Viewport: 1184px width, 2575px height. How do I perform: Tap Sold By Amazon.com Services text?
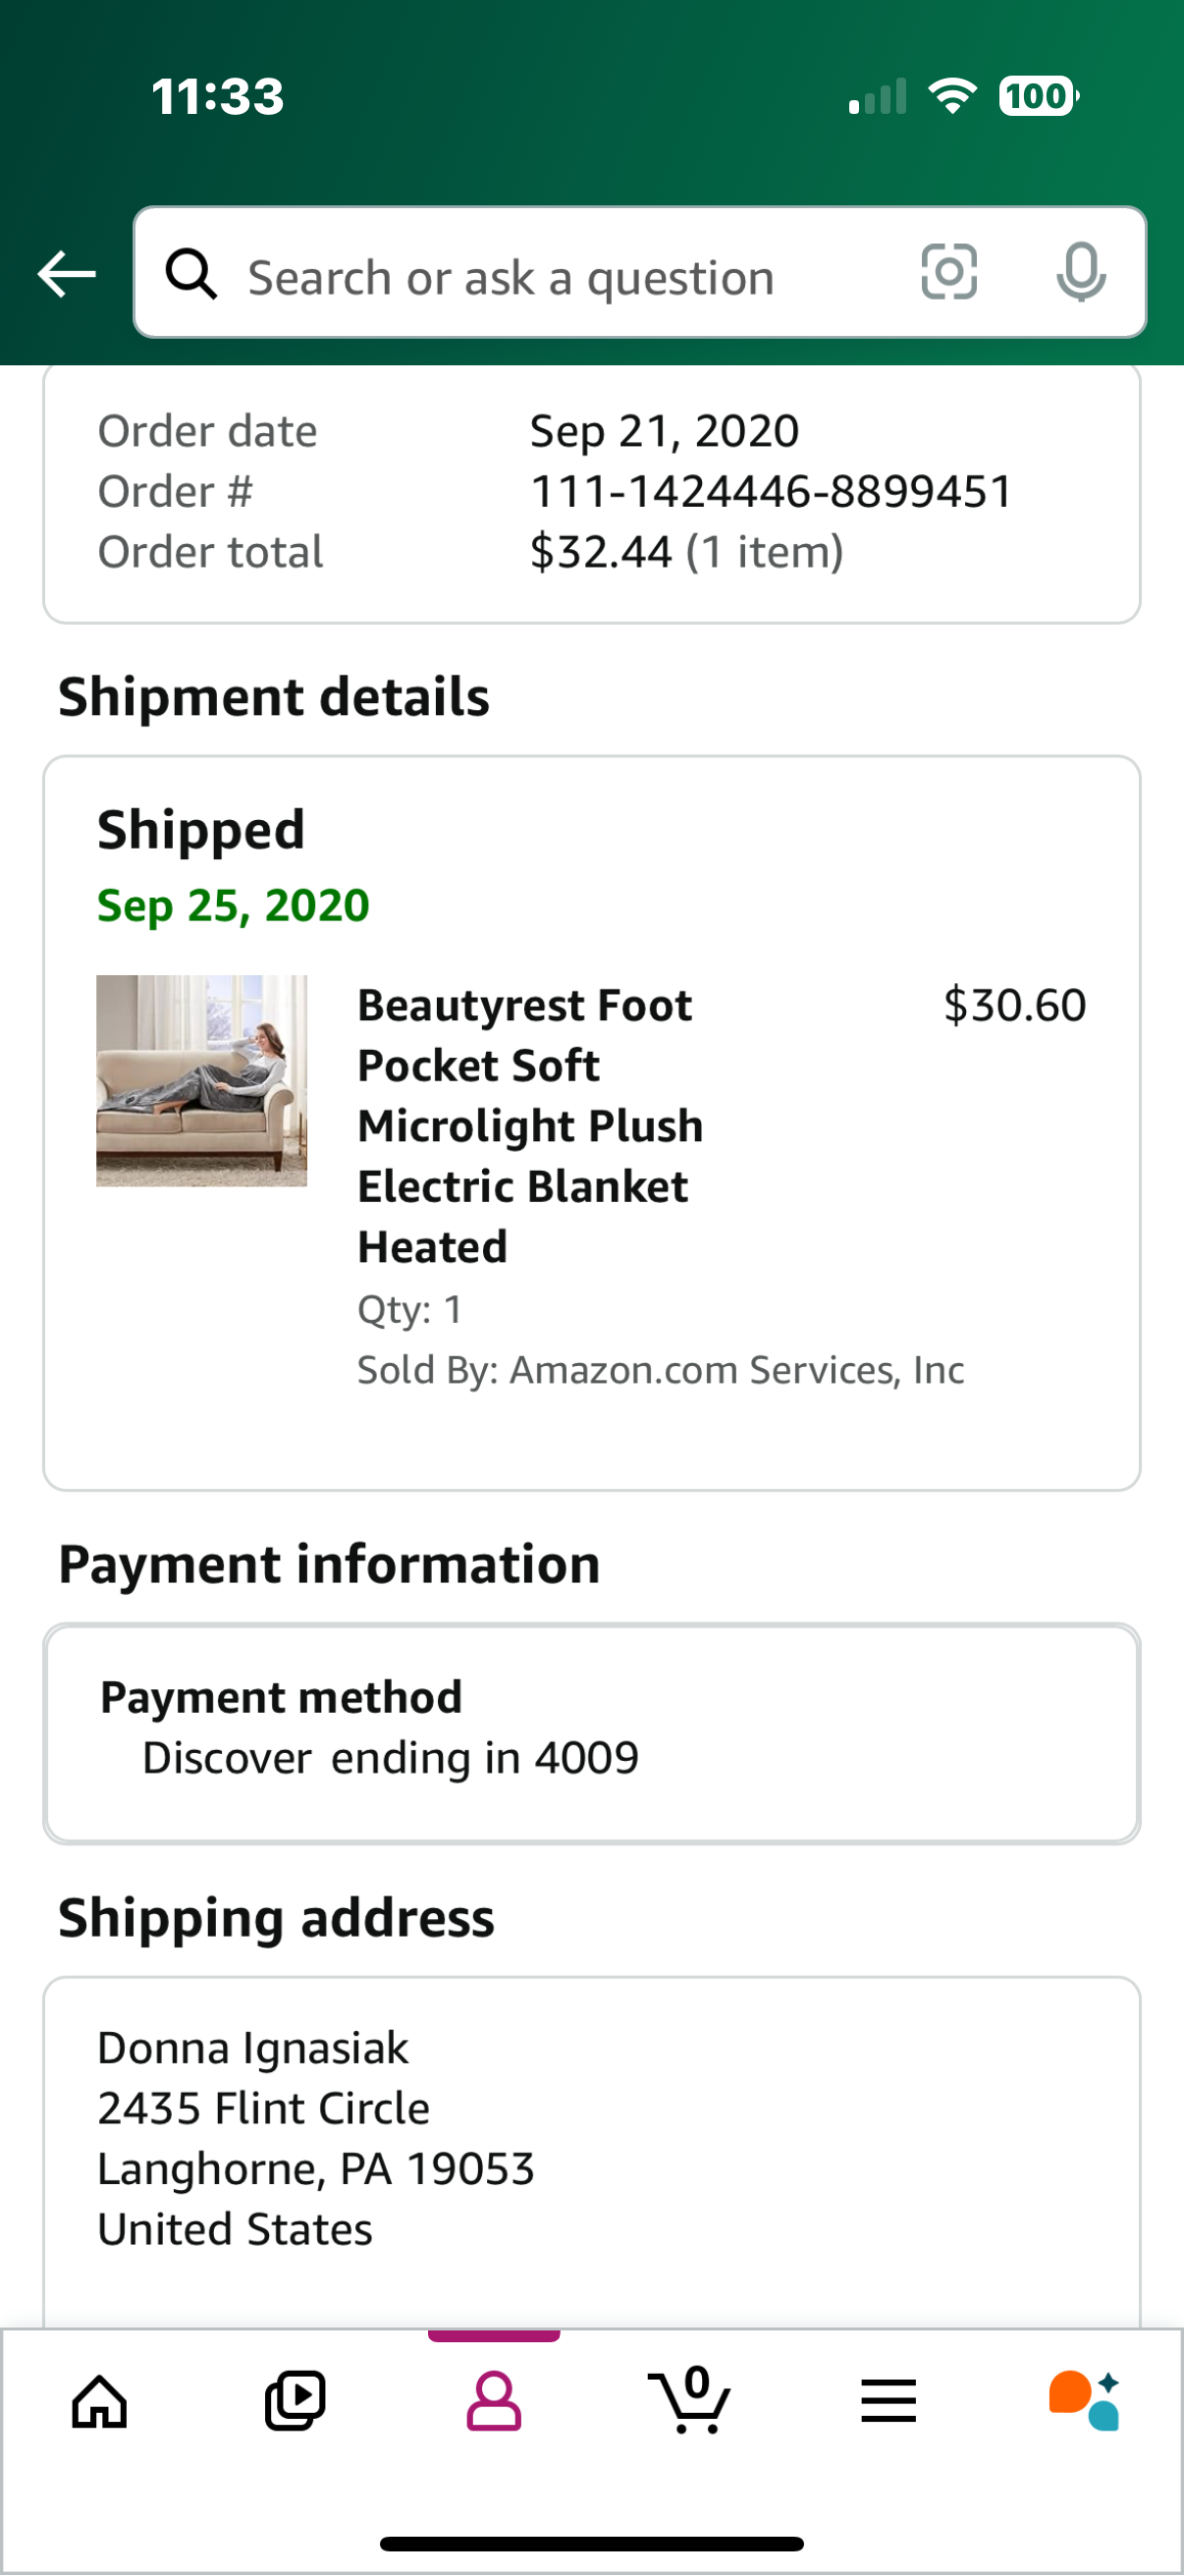pyautogui.click(x=661, y=1369)
